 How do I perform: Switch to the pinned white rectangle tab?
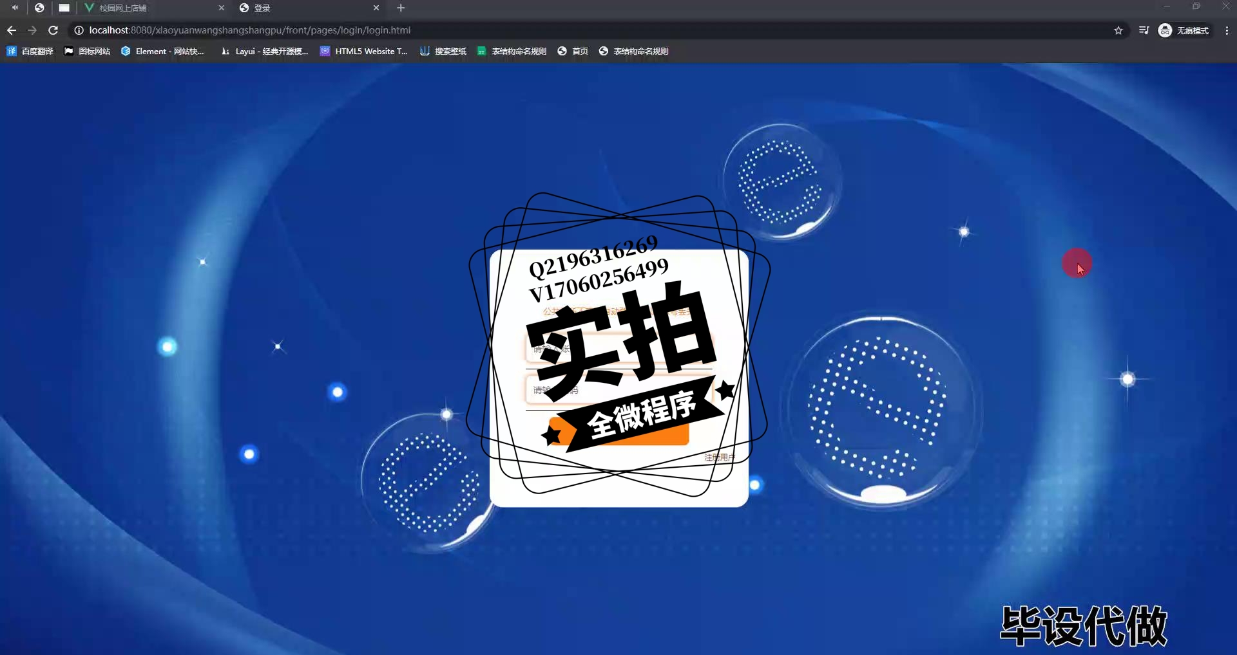tap(64, 8)
